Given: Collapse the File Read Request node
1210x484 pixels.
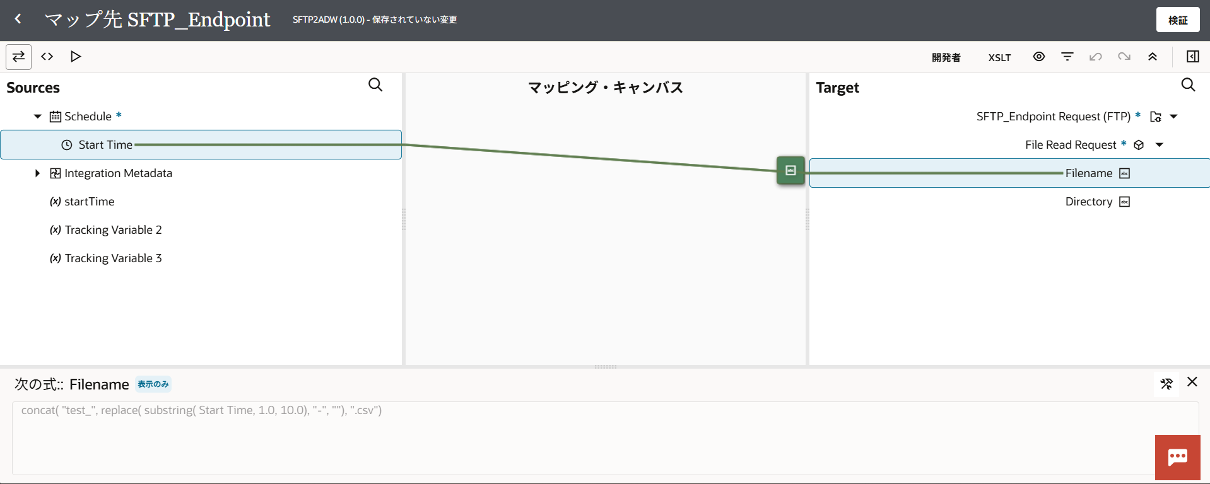Looking at the screenshot, I should click(x=1160, y=145).
